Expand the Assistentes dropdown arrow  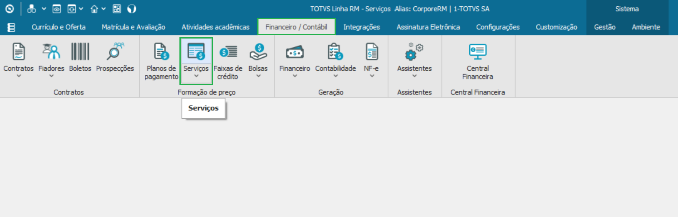[414, 76]
